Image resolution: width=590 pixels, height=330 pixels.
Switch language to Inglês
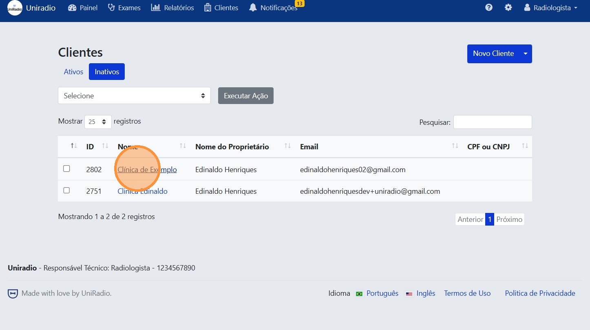click(x=426, y=293)
